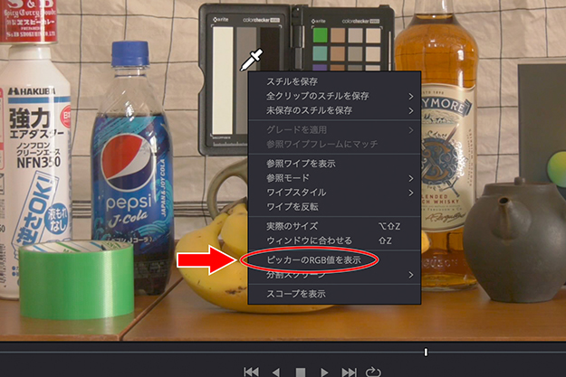This screenshot has height=377, width=566.
Task: Expand arrow beside 未保存のスチルを保存
Action: pyautogui.click(x=411, y=110)
